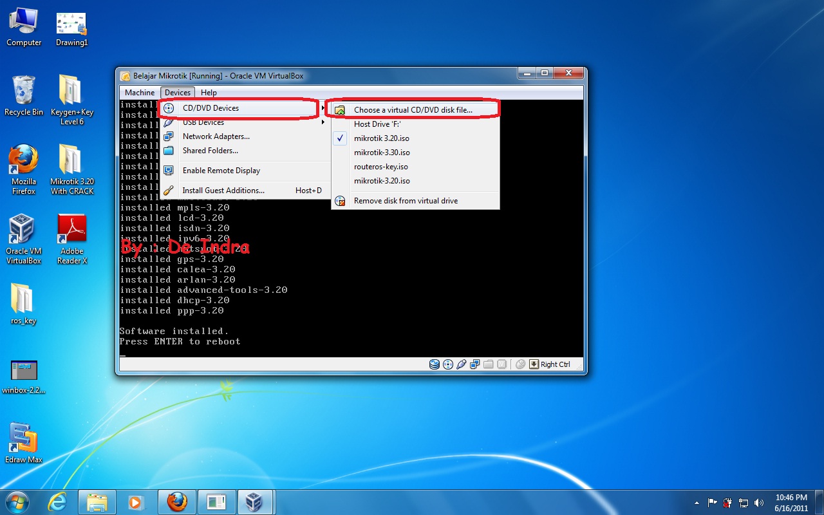Click Remove disk icon
Image resolution: width=824 pixels, height=515 pixels.
(340, 201)
